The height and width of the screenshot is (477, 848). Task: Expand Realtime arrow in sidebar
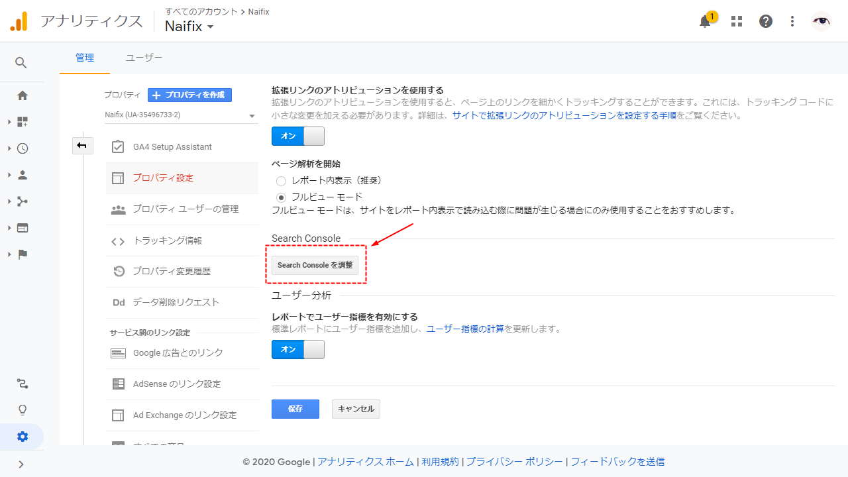pos(9,148)
